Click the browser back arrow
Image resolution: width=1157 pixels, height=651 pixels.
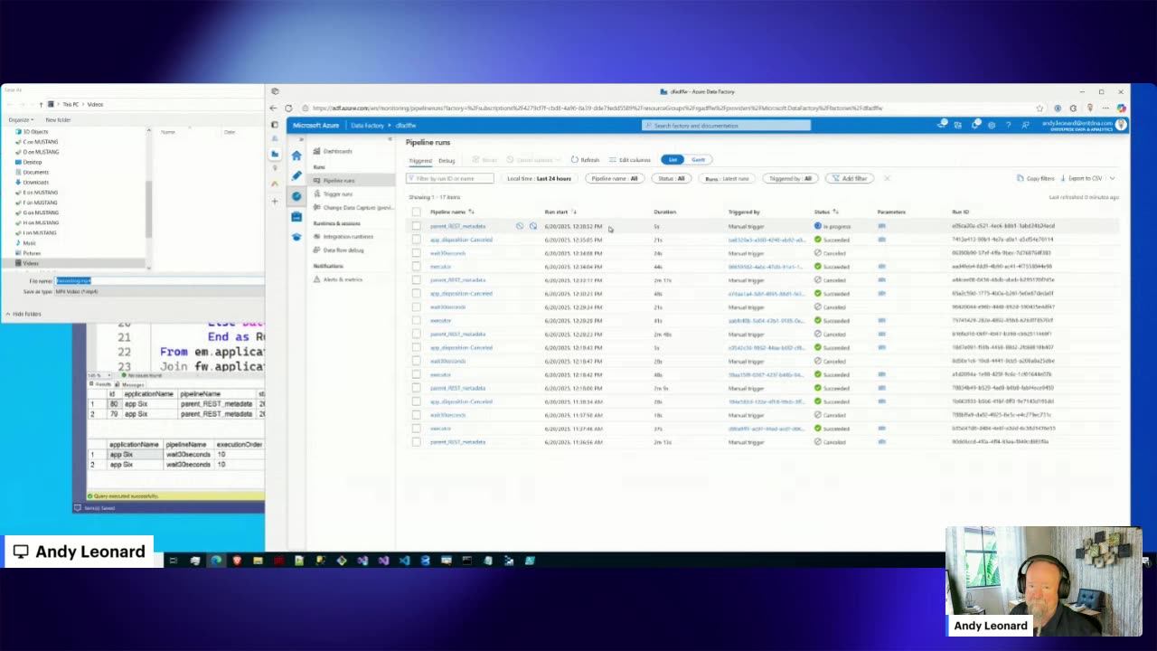[x=274, y=108]
